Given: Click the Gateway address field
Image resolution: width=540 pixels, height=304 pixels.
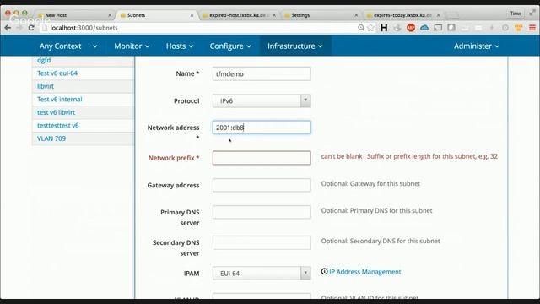Looking at the screenshot, I should 262,185.
